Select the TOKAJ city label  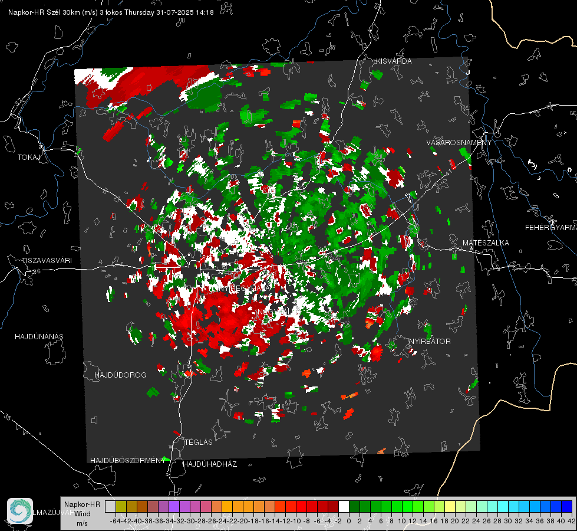pos(29,158)
